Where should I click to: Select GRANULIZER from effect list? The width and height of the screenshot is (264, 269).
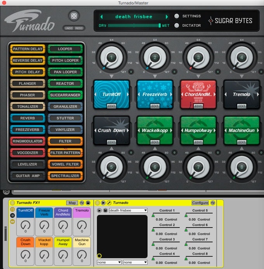[x=65, y=106]
